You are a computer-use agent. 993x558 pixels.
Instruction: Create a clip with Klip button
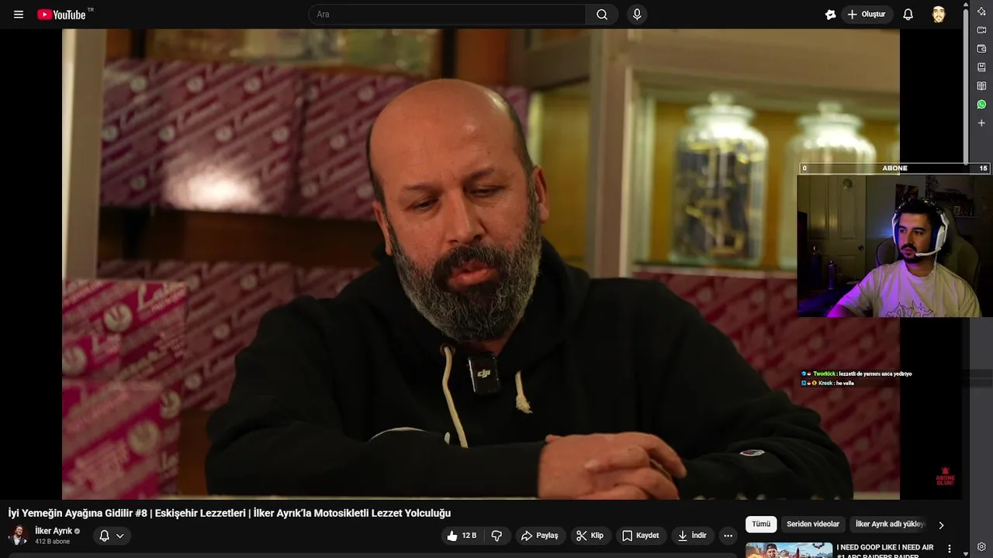click(x=590, y=536)
